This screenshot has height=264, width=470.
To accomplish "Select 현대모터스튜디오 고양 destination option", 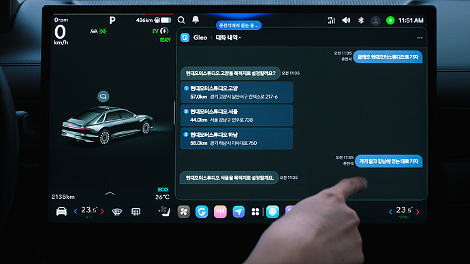I will 236,92.
